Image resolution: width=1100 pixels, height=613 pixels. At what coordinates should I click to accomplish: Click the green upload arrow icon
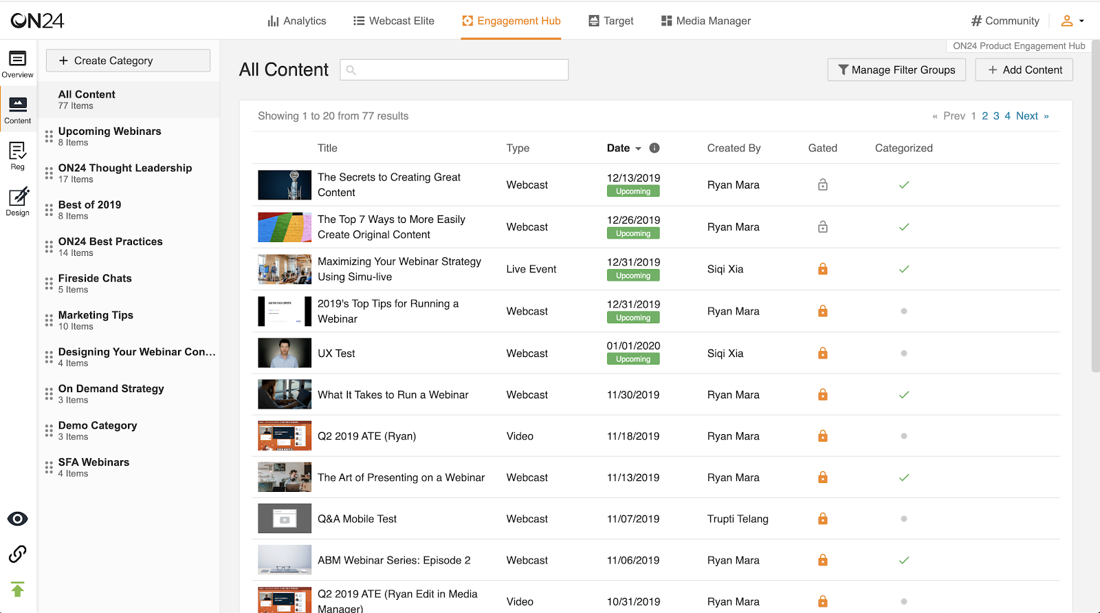pyautogui.click(x=18, y=590)
